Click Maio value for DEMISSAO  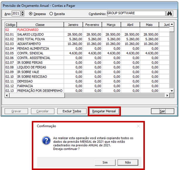click(x=149, y=81)
